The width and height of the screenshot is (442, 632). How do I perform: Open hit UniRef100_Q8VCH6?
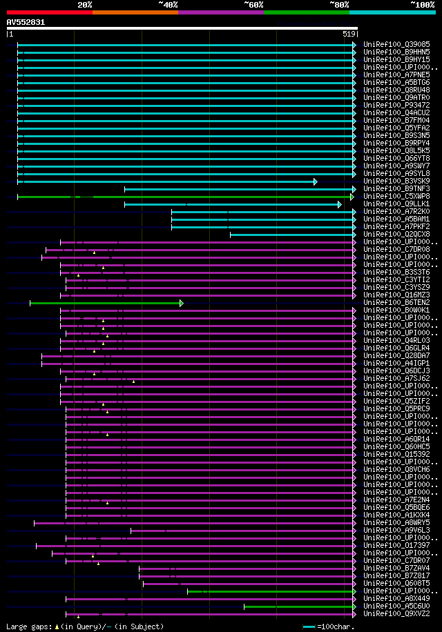point(396,470)
